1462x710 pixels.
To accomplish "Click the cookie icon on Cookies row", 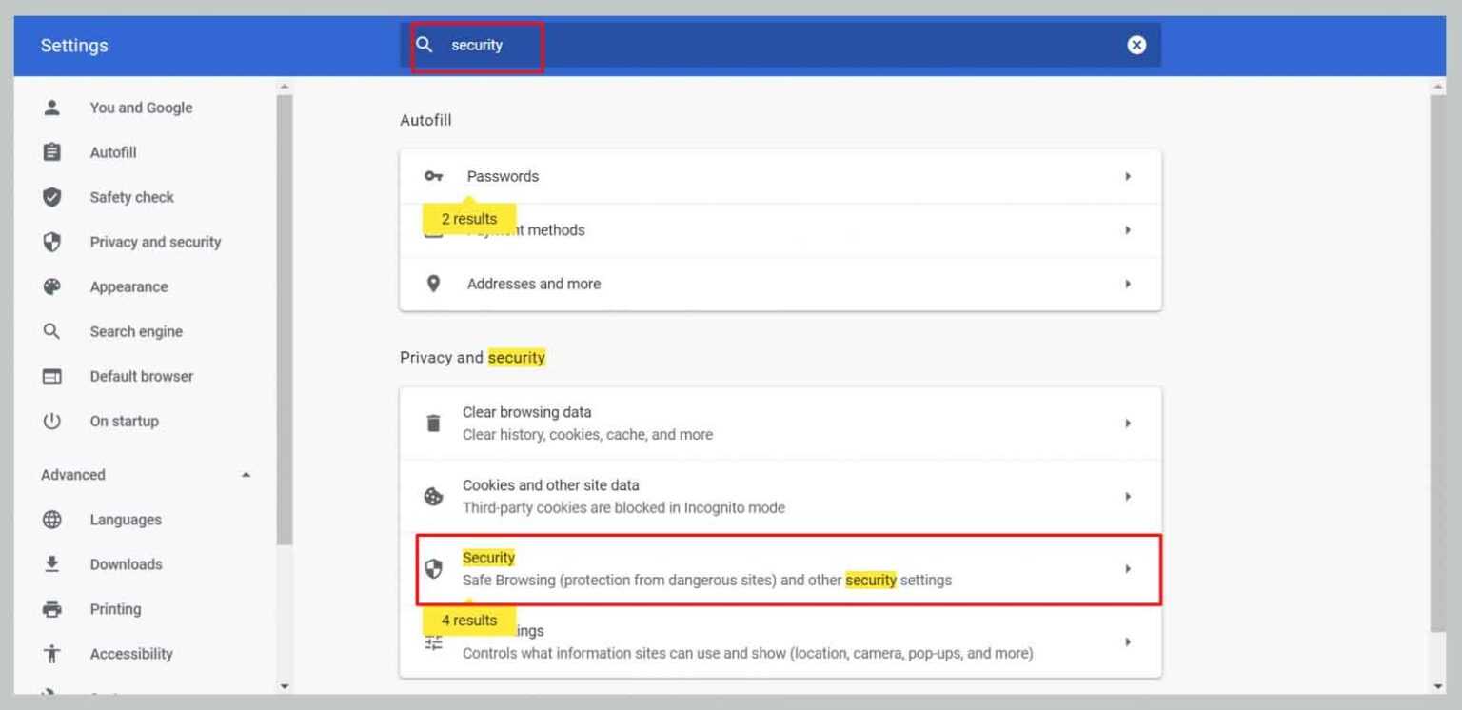I will [434, 496].
